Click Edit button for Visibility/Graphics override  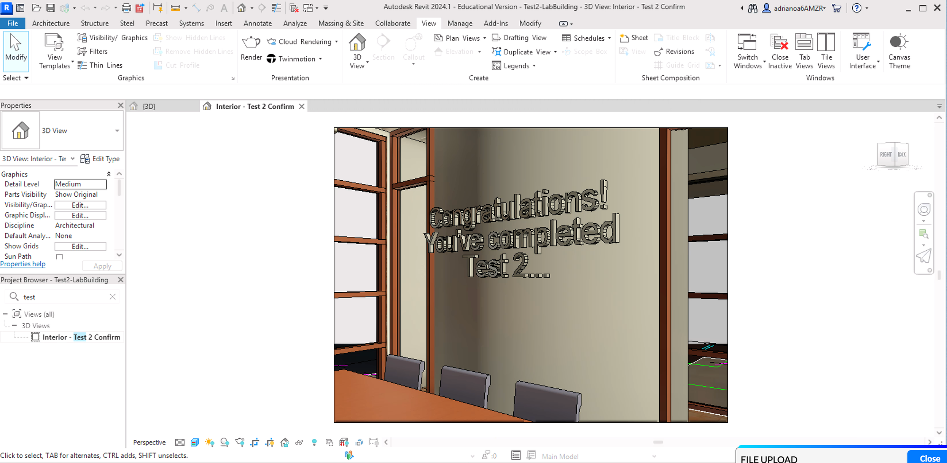(80, 205)
